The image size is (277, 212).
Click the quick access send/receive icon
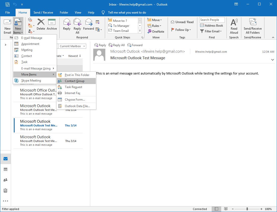pos(8,5)
